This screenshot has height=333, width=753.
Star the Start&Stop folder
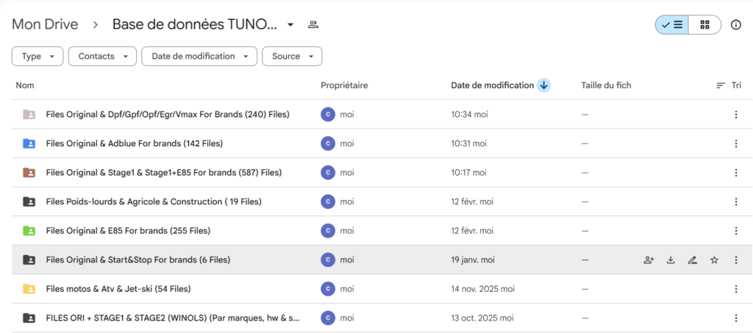coord(714,260)
